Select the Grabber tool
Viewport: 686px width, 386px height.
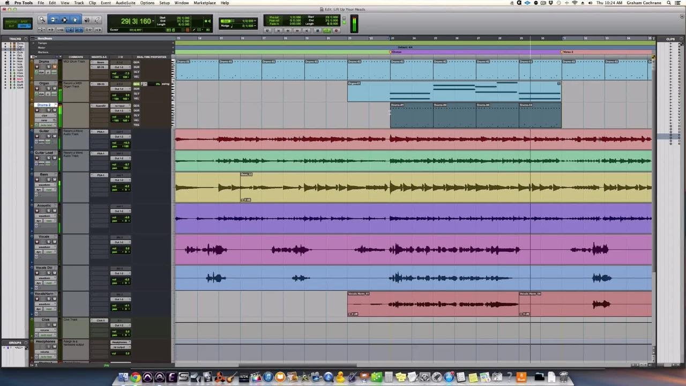(x=75, y=20)
